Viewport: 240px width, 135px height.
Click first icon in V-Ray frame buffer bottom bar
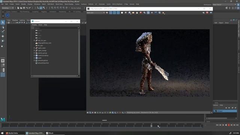click(88, 112)
